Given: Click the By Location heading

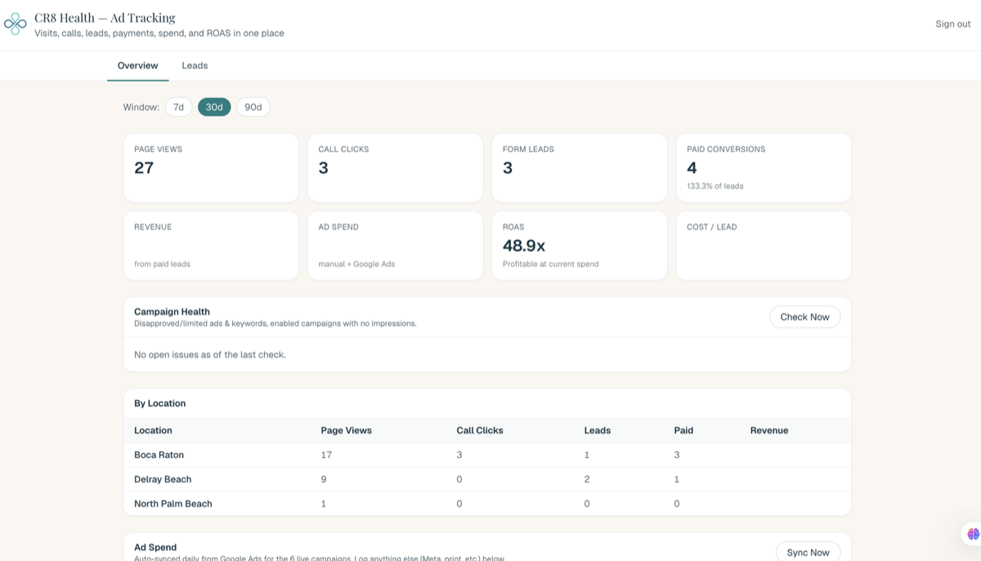Looking at the screenshot, I should coord(159,403).
